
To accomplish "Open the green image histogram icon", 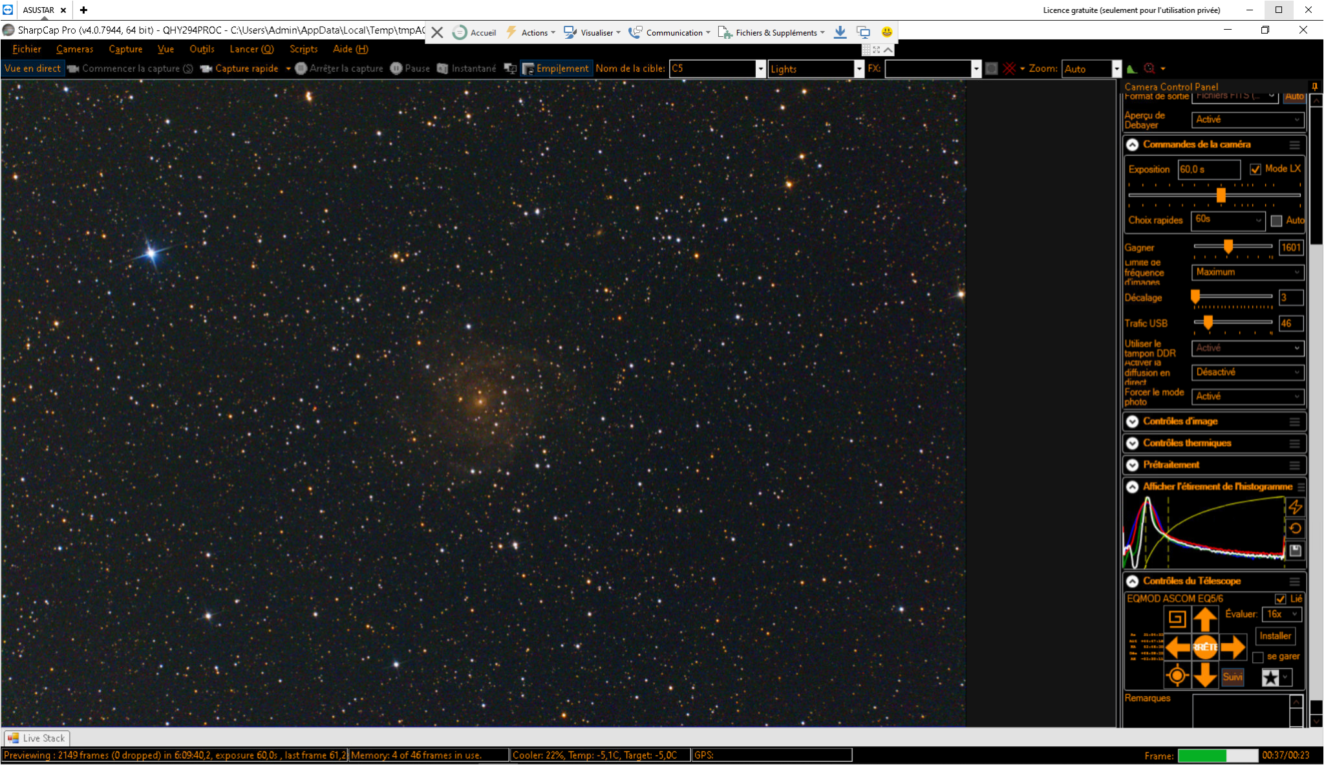I will (x=1131, y=69).
